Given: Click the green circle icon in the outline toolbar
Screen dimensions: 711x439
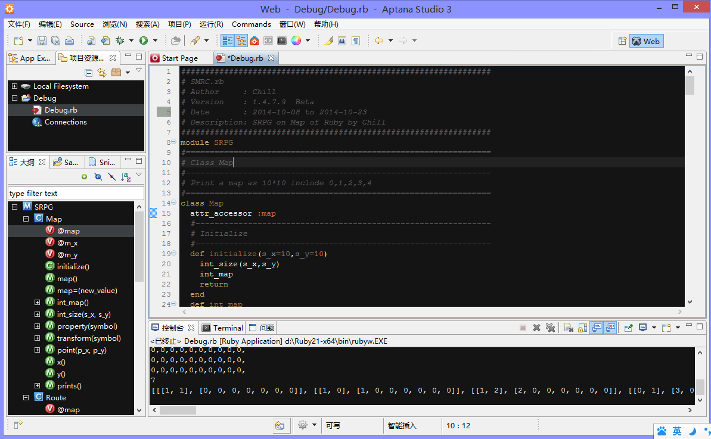Looking at the screenshot, I should click(x=85, y=177).
